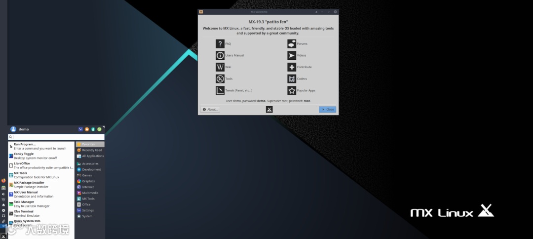
Task: Show All Applications in the menu
Action: click(x=90, y=156)
